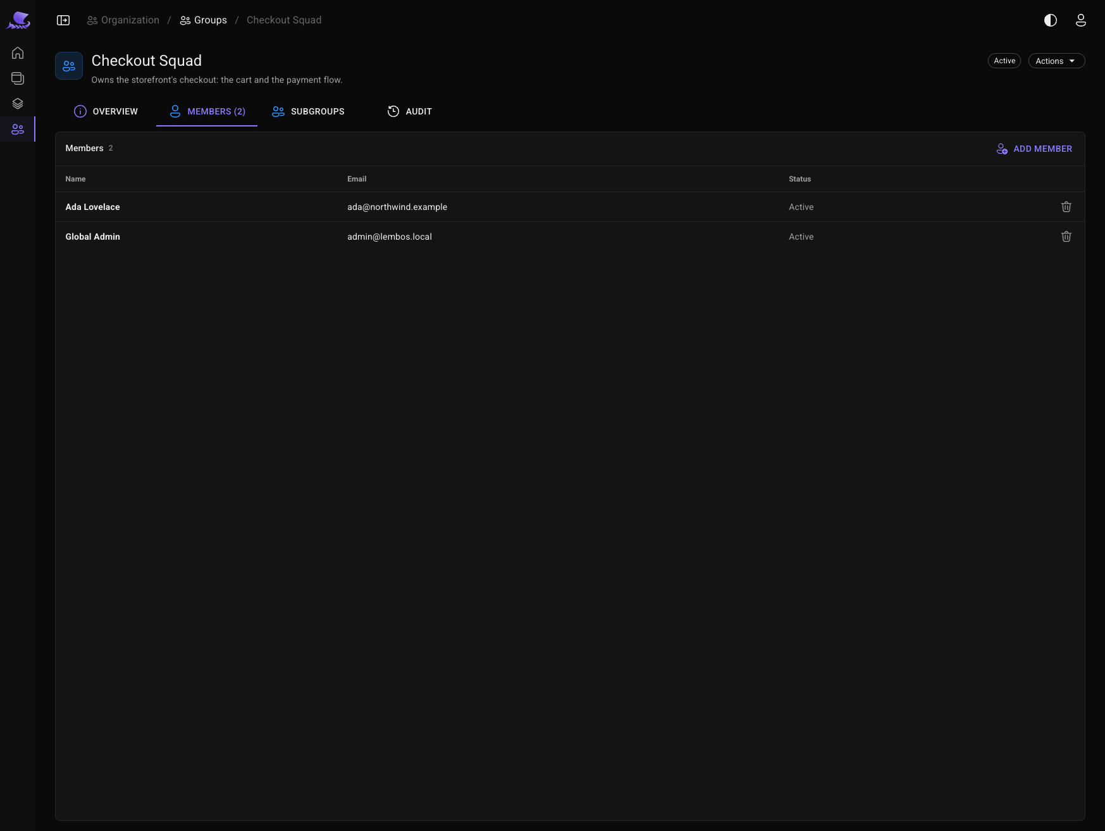The image size is (1105, 831).
Task: Click the Active status badge
Action: pos(1004,61)
